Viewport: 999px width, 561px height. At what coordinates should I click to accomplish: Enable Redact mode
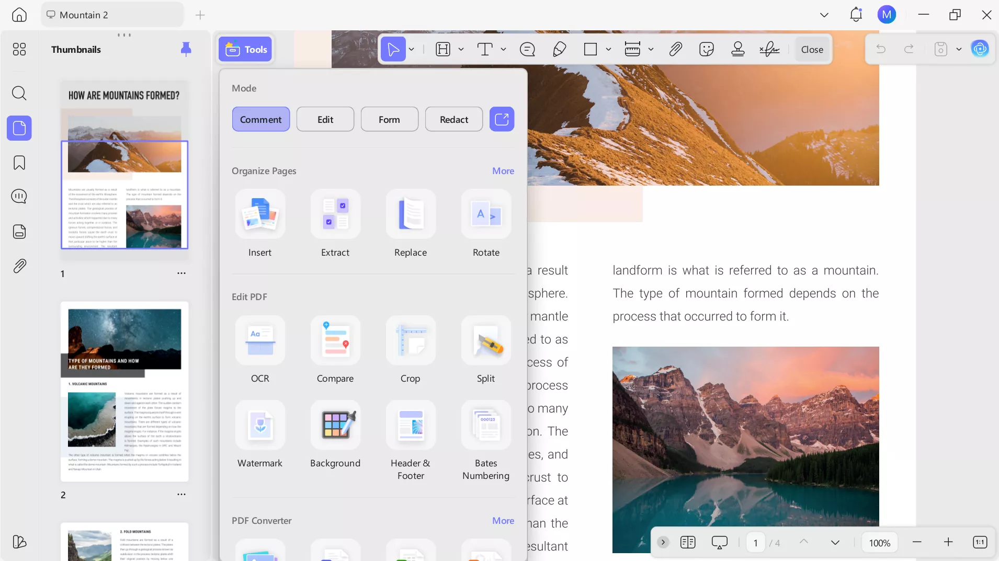pyautogui.click(x=454, y=119)
